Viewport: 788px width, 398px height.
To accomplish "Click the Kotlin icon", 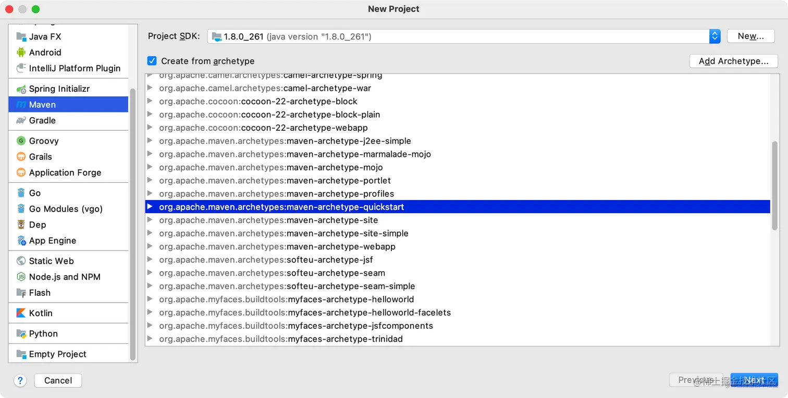I will click(x=21, y=313).
